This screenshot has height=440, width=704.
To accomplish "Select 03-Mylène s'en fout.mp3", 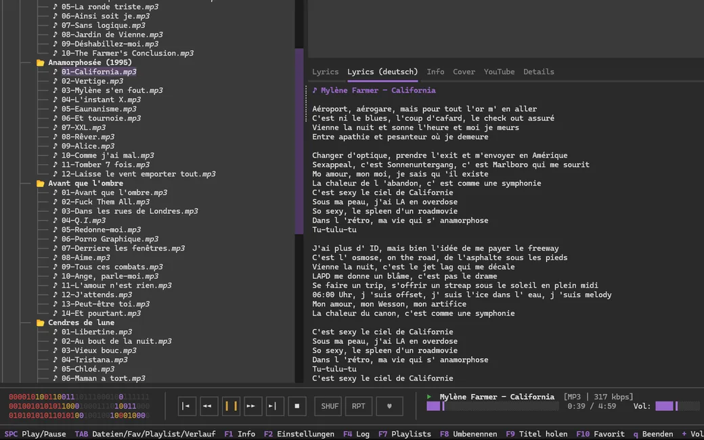I will [112, 91].
